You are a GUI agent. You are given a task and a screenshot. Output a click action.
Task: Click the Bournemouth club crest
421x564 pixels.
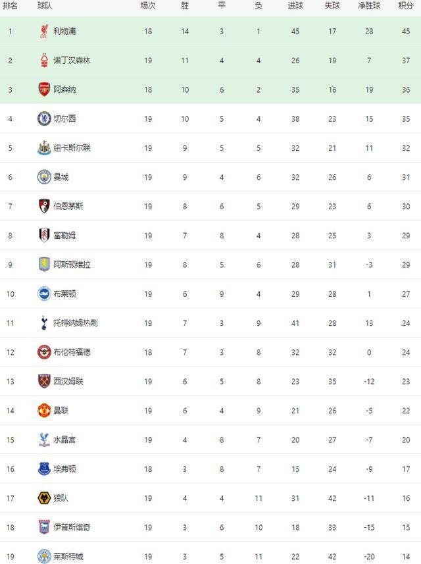coord(44,206)
